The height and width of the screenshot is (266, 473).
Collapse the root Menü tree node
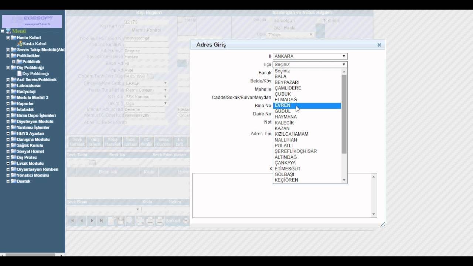[x=3, y=31]
